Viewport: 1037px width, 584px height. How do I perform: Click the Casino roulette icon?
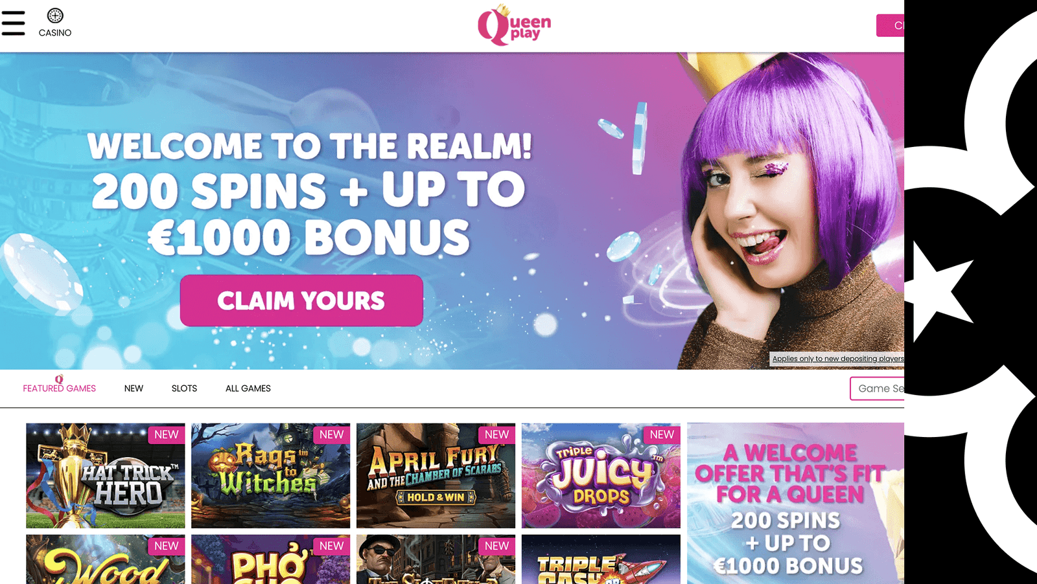pyautogui.click(x=55, y=16)
